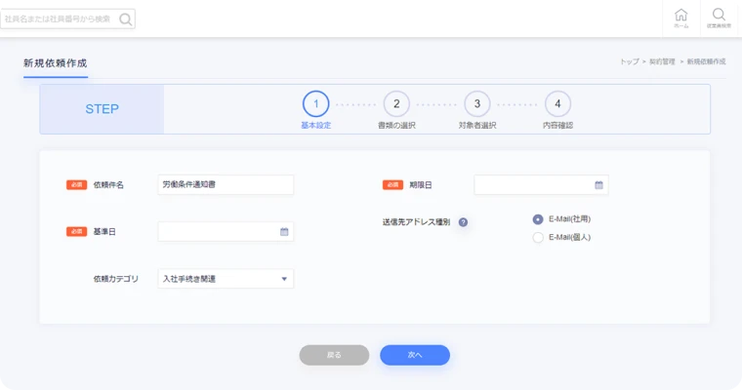
Task: Click step 3 対象者選択 circle
Action: point(476,103)
